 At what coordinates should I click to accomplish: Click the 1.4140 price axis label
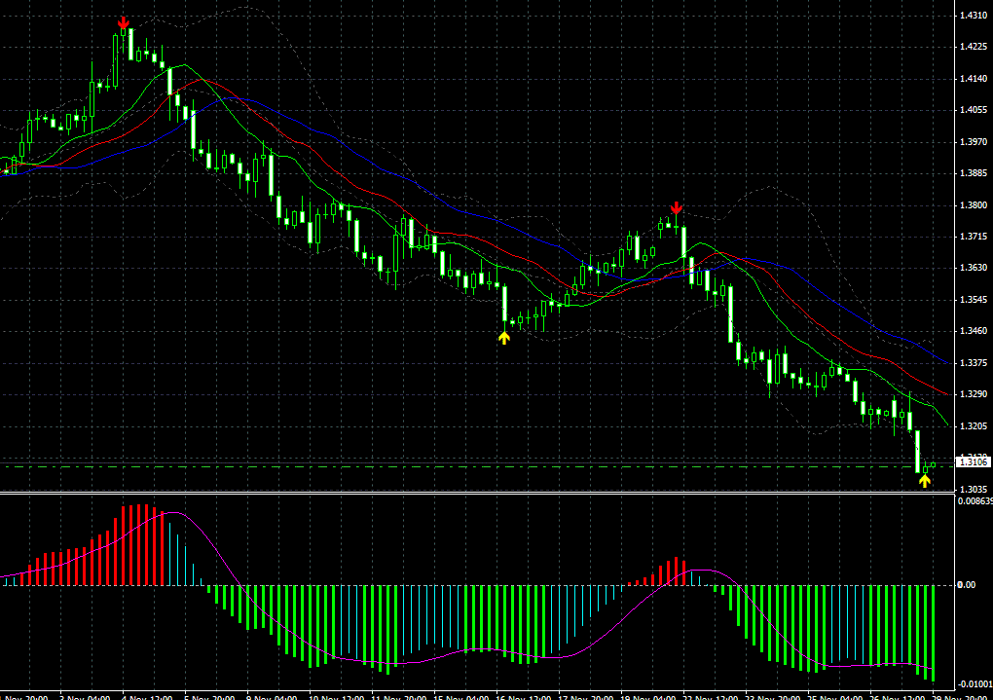[974, 79]
